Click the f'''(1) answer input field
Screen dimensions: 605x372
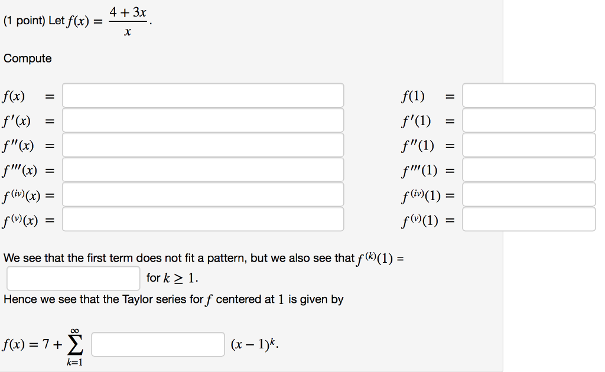(x=529, y=169)
